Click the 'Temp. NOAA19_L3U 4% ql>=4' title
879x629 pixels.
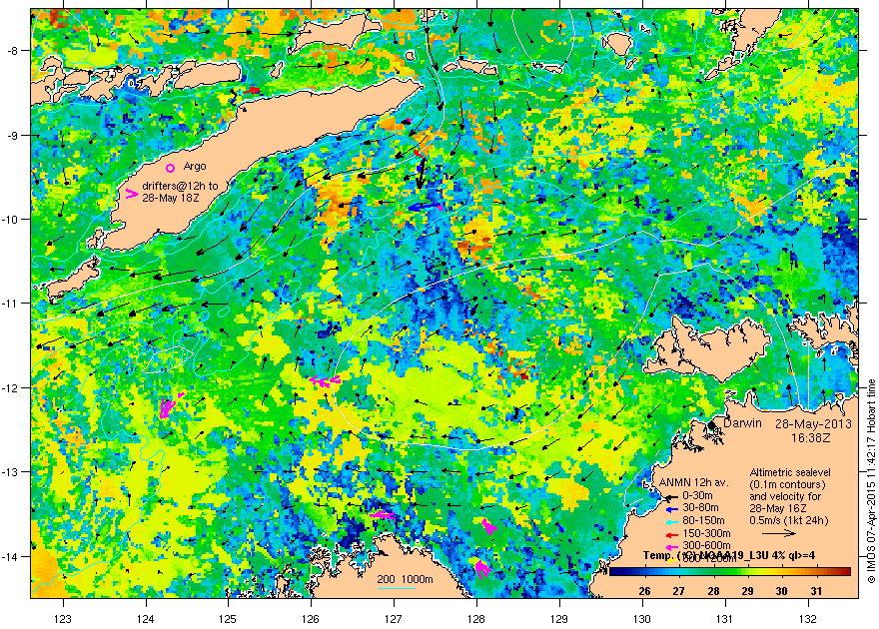pos(729,556)
